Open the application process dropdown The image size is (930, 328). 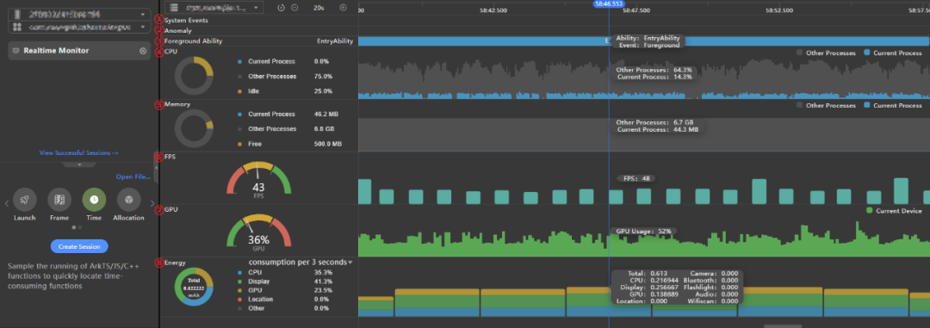(79, 28)
